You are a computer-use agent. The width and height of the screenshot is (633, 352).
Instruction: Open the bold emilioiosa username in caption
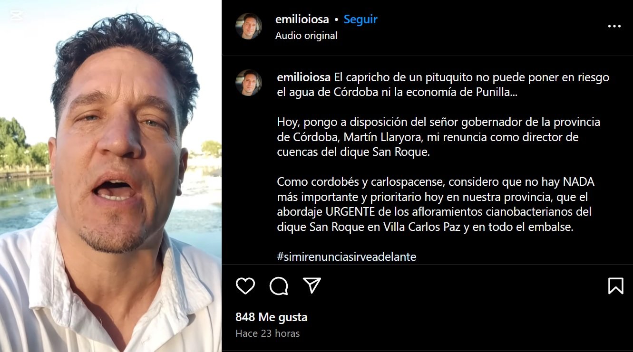[x=304, y=77]
